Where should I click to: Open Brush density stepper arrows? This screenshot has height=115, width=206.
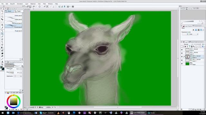(x=20, y=73)
